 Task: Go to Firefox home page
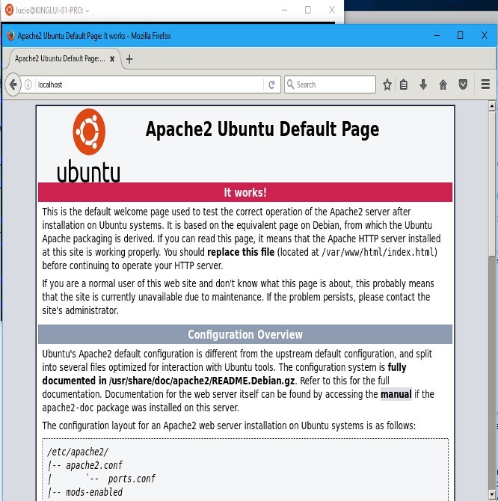click(x=443, y=84)
